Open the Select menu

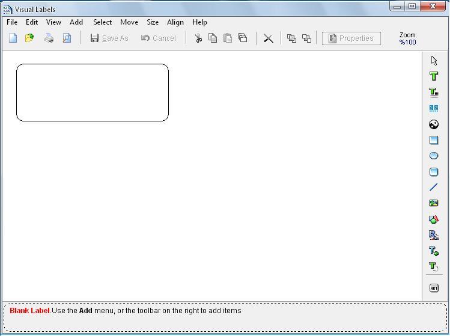click(103, 22)
